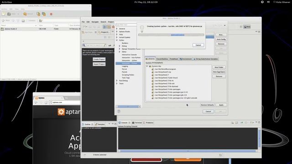Click the Back arrow in Archive Manager

3,20
